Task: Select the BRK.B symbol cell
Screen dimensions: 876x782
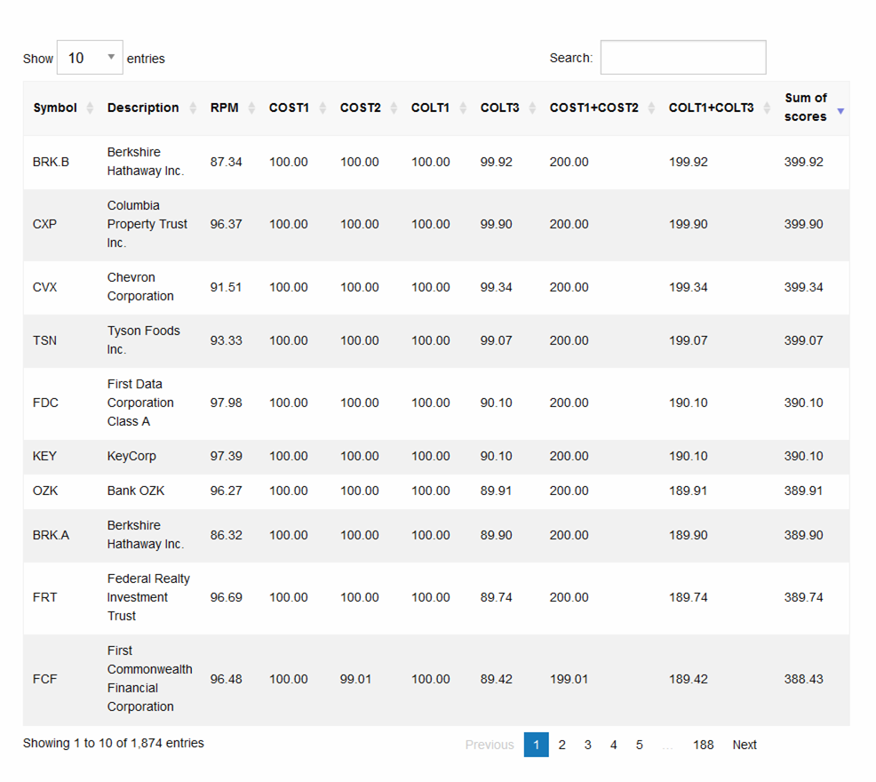Action: pyautogui.click(x=51, y=162)
